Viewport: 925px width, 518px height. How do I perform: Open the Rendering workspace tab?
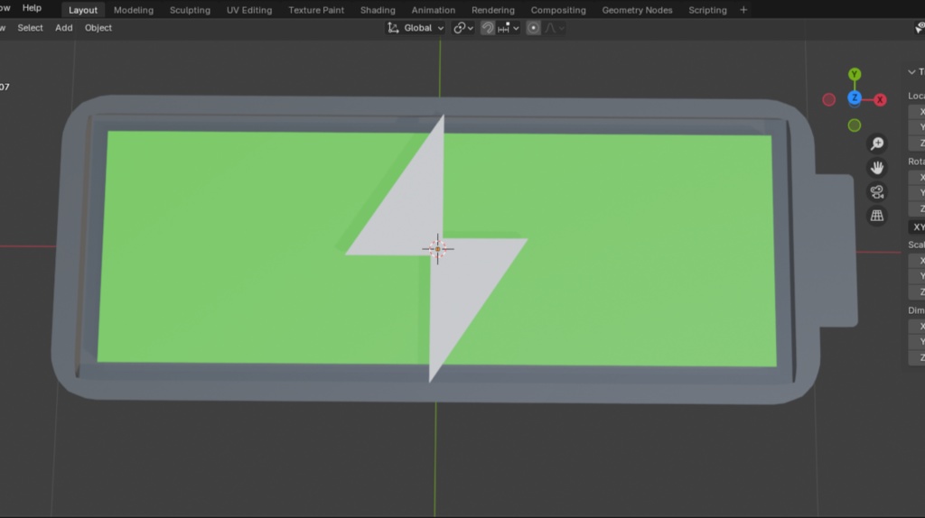(492, 10)
